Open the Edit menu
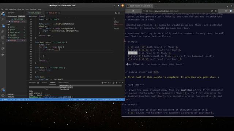Screen dimensions: 234x131 tap(6, 9)
